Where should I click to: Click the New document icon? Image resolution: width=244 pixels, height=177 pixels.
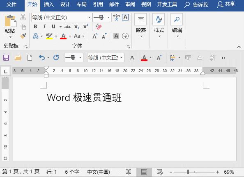[x=30, y=58]
